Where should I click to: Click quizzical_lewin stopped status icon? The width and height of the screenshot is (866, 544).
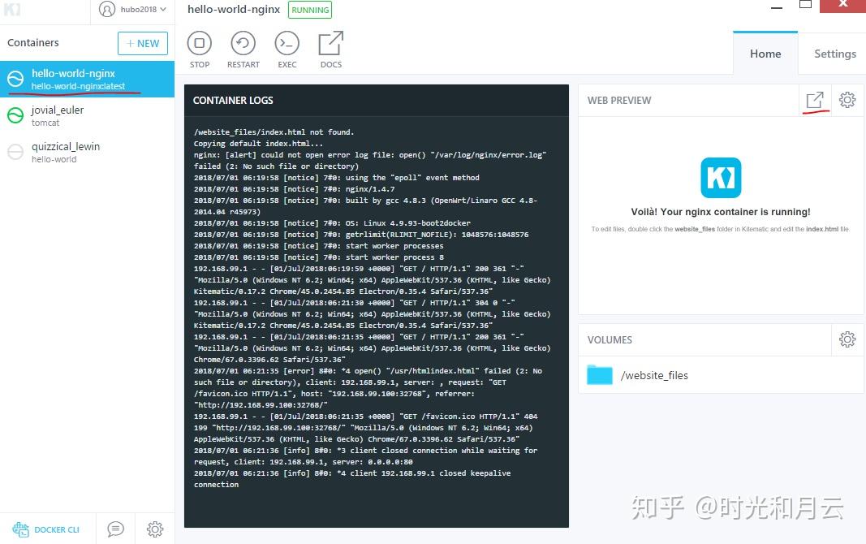click(15, 152)
